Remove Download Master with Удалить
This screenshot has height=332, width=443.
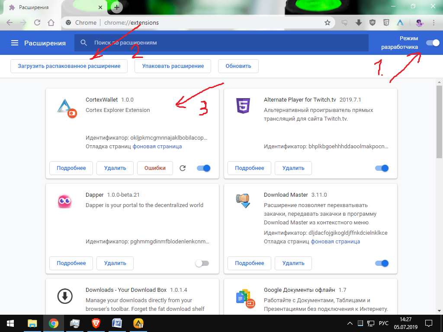[x=293, y=263]
